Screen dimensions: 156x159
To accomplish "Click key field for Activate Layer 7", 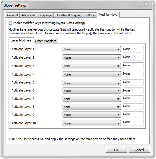I will (x=133, y=98).
